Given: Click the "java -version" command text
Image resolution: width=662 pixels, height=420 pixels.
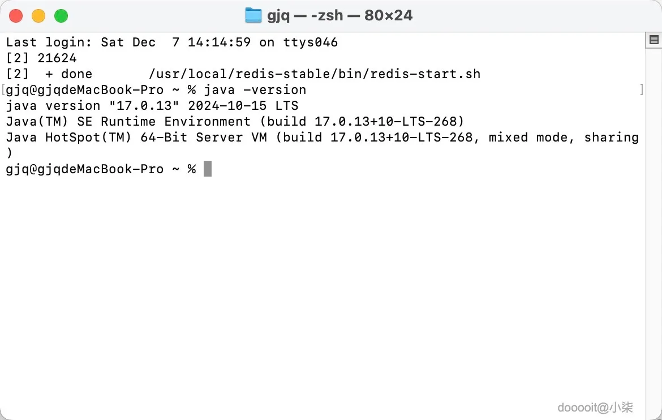Looking at the screenshot, I should tap(255, 89).
